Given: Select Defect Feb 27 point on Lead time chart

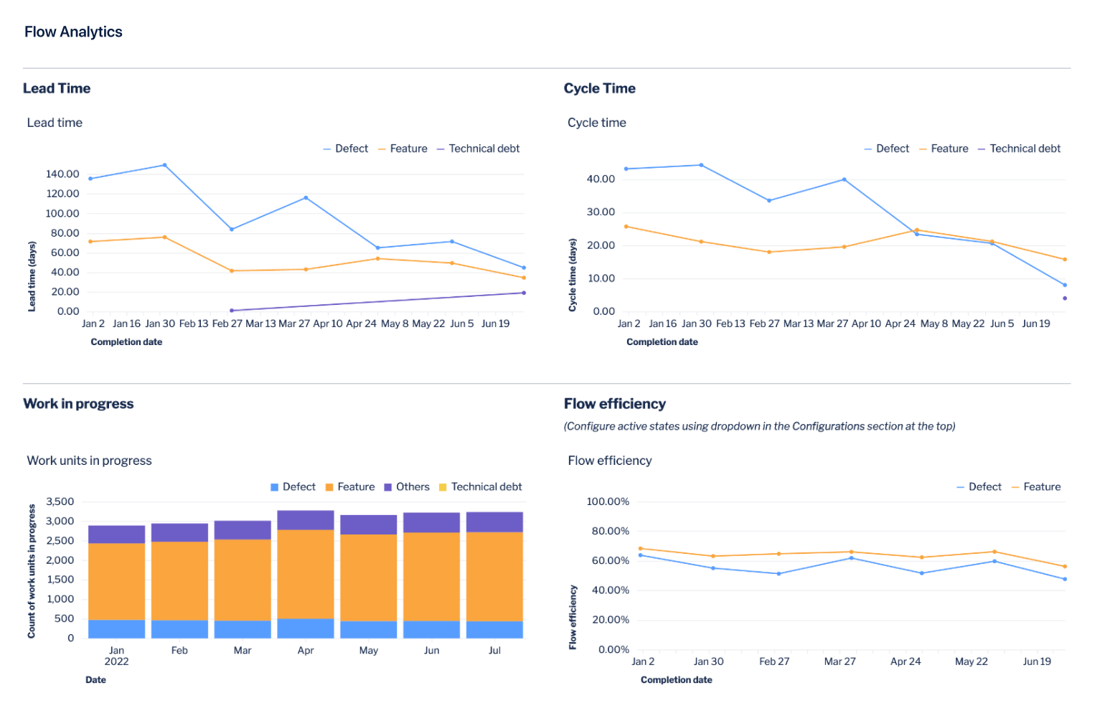Looking at the screenshot, I should (232, 230).
